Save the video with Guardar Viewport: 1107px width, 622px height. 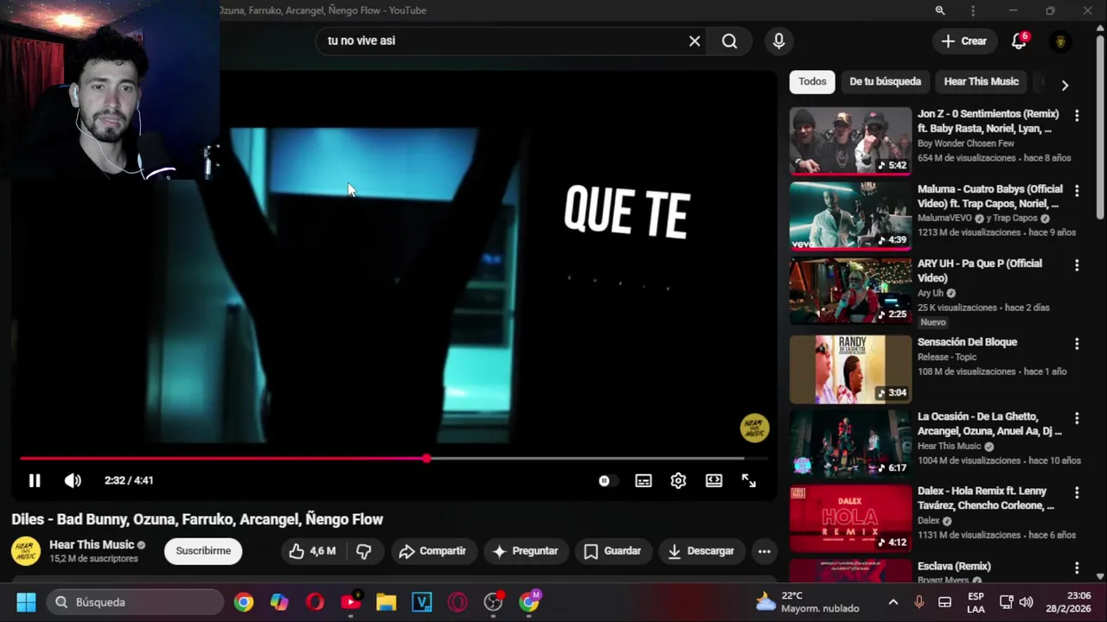pyautogui.click(x=612, y=550)
